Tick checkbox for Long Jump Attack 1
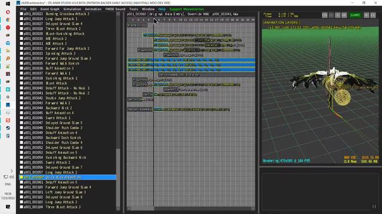 tap(21, 18)
